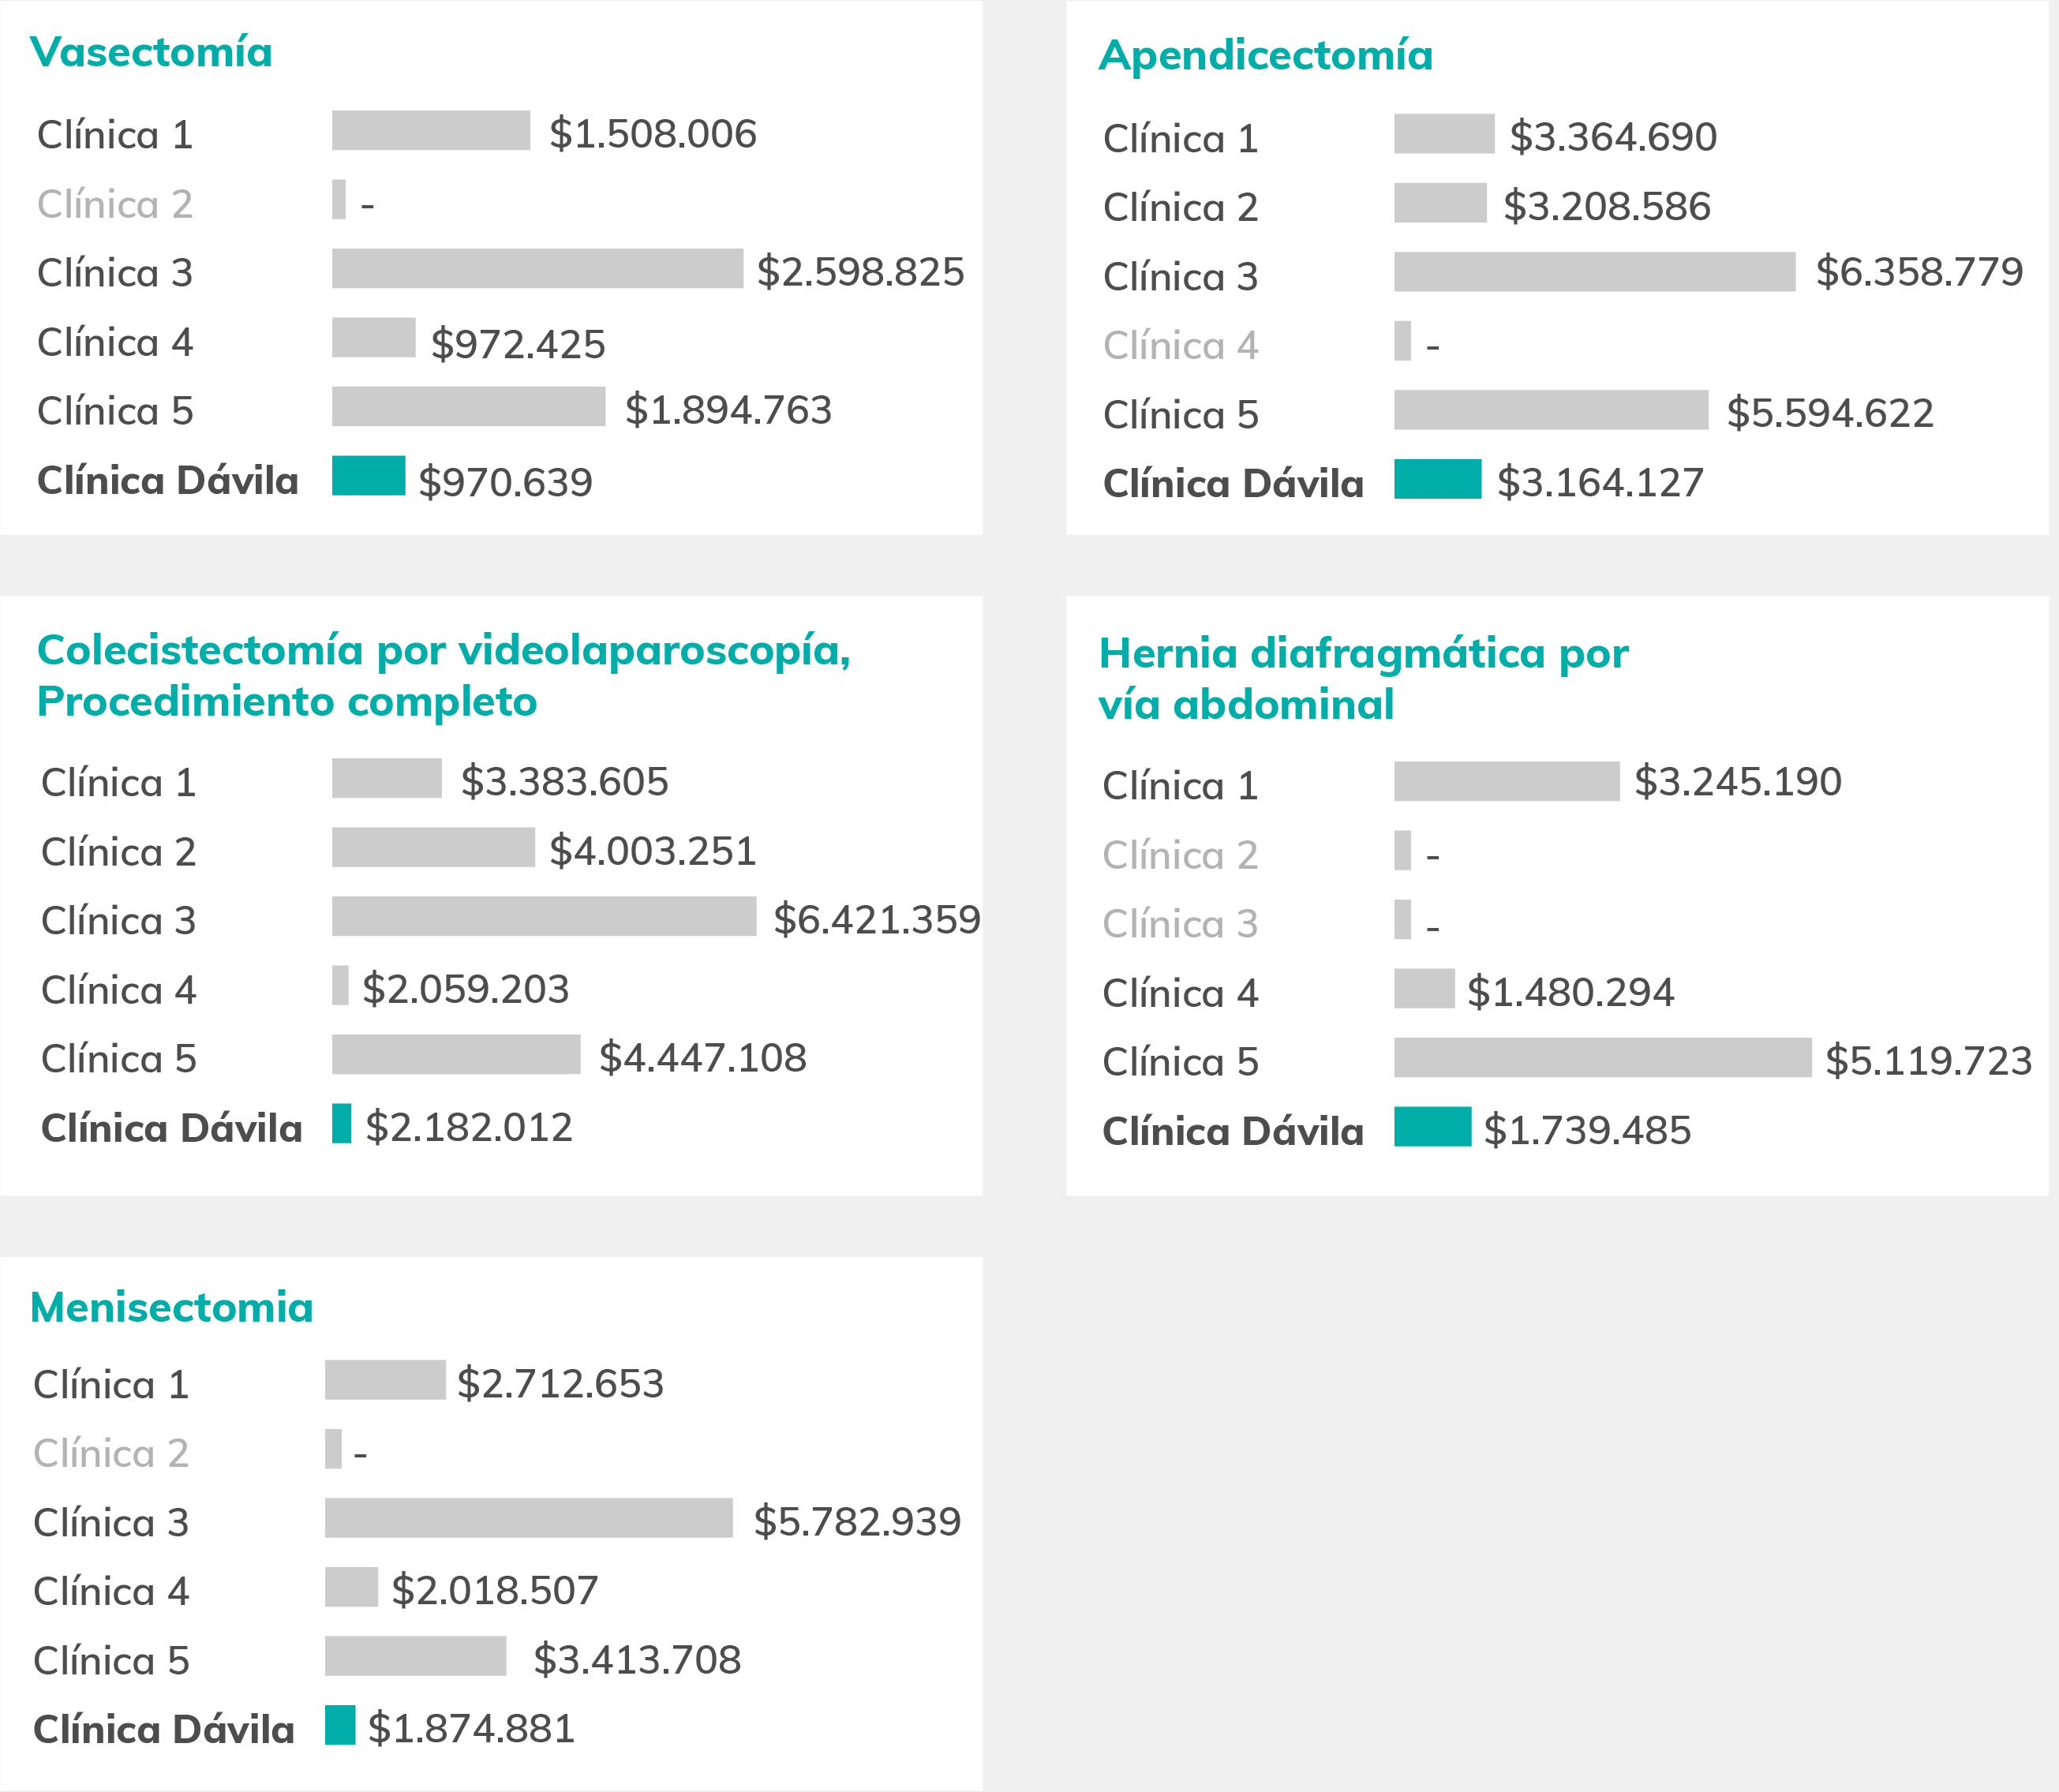Select the $970.639 Clínica Dávila price
The image size is (2059, 1792).
tap(506, 482)
